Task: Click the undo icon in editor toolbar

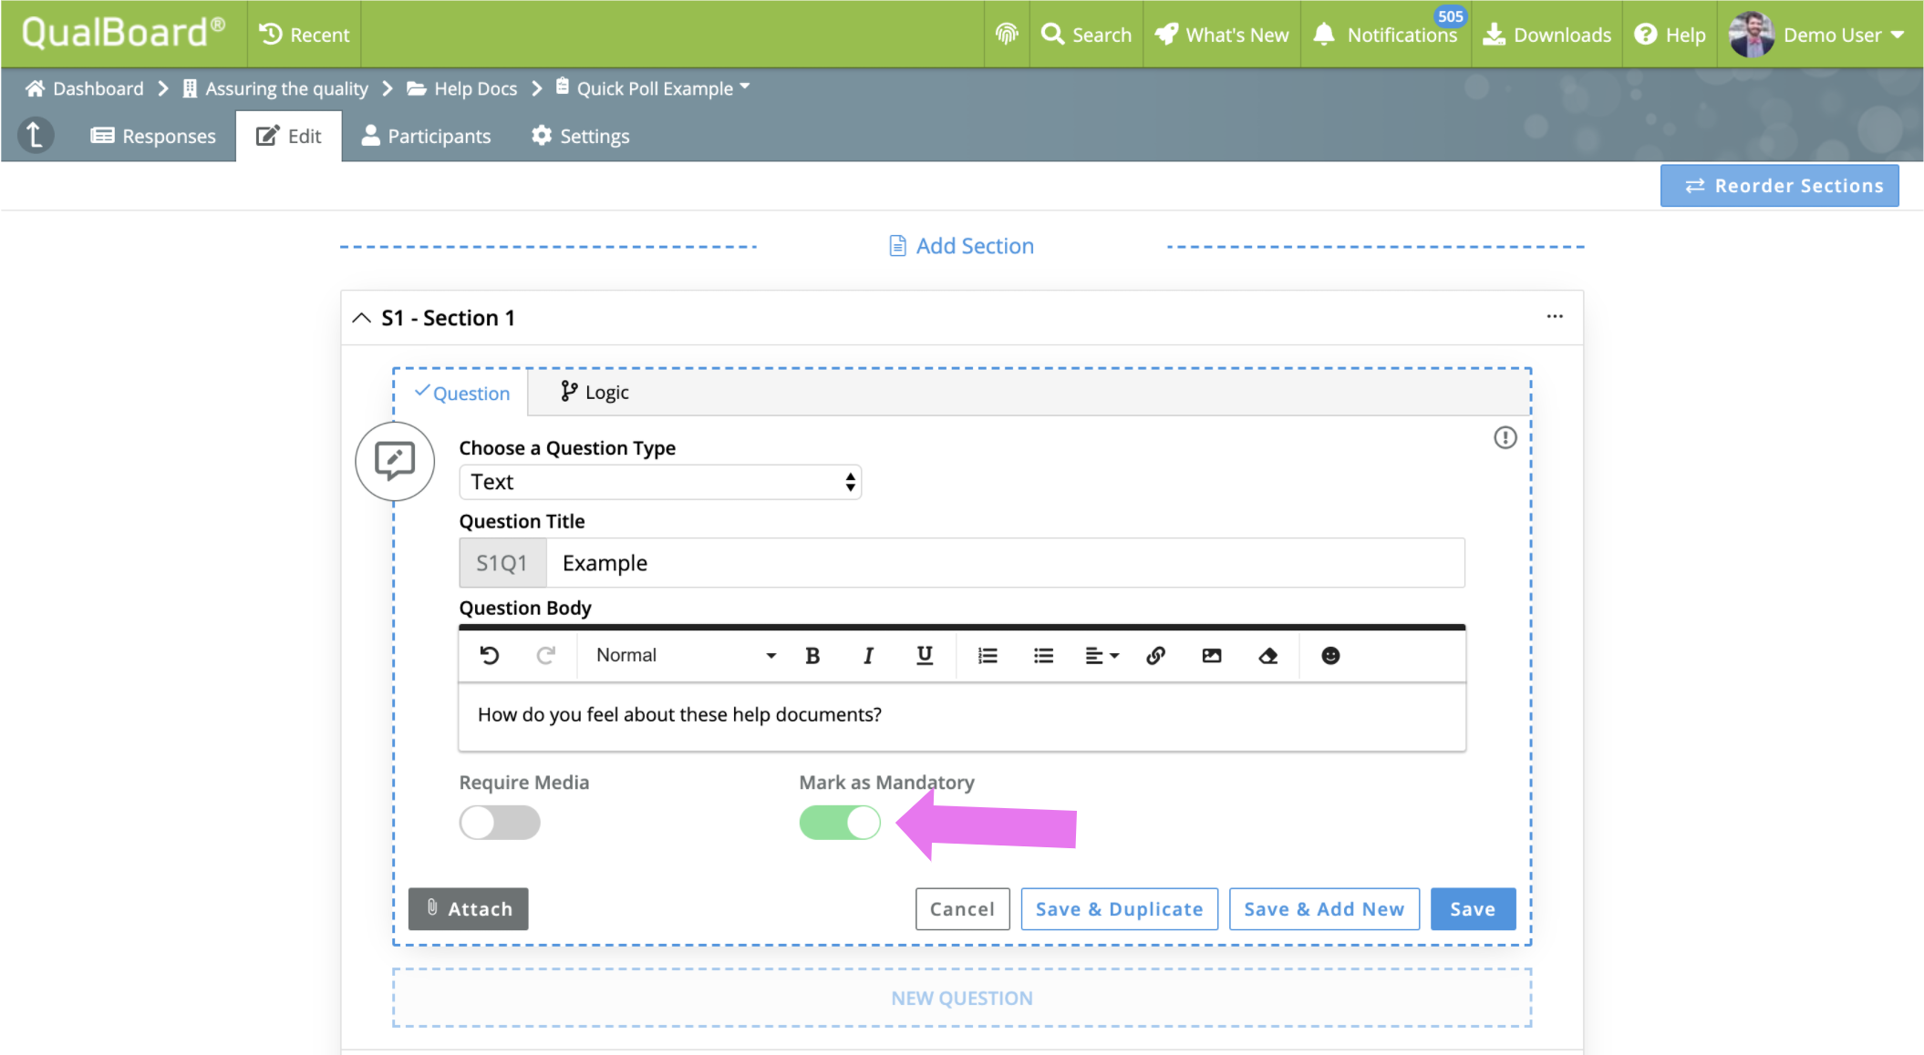Action: pos(490,655)
